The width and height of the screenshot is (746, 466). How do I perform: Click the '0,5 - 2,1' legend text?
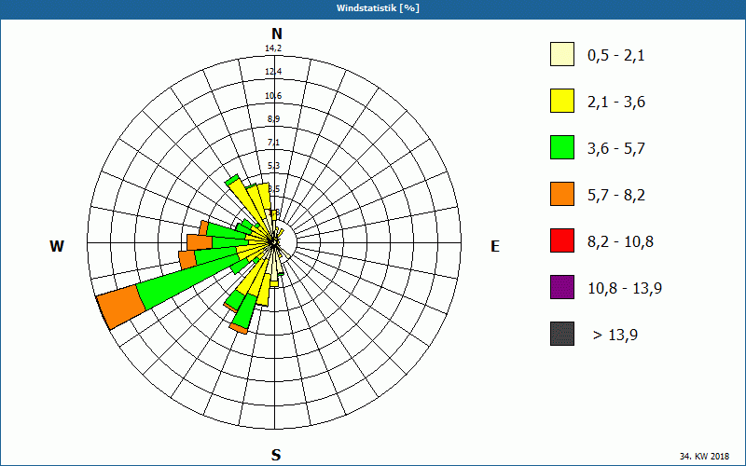coord(616,56)
